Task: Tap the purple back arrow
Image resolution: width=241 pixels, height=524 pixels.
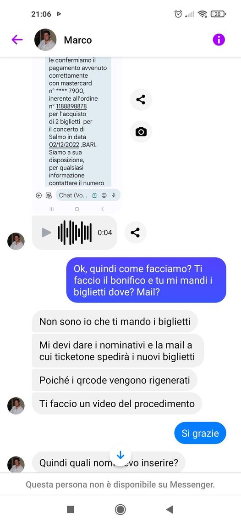Action: [x=17, y=40]
